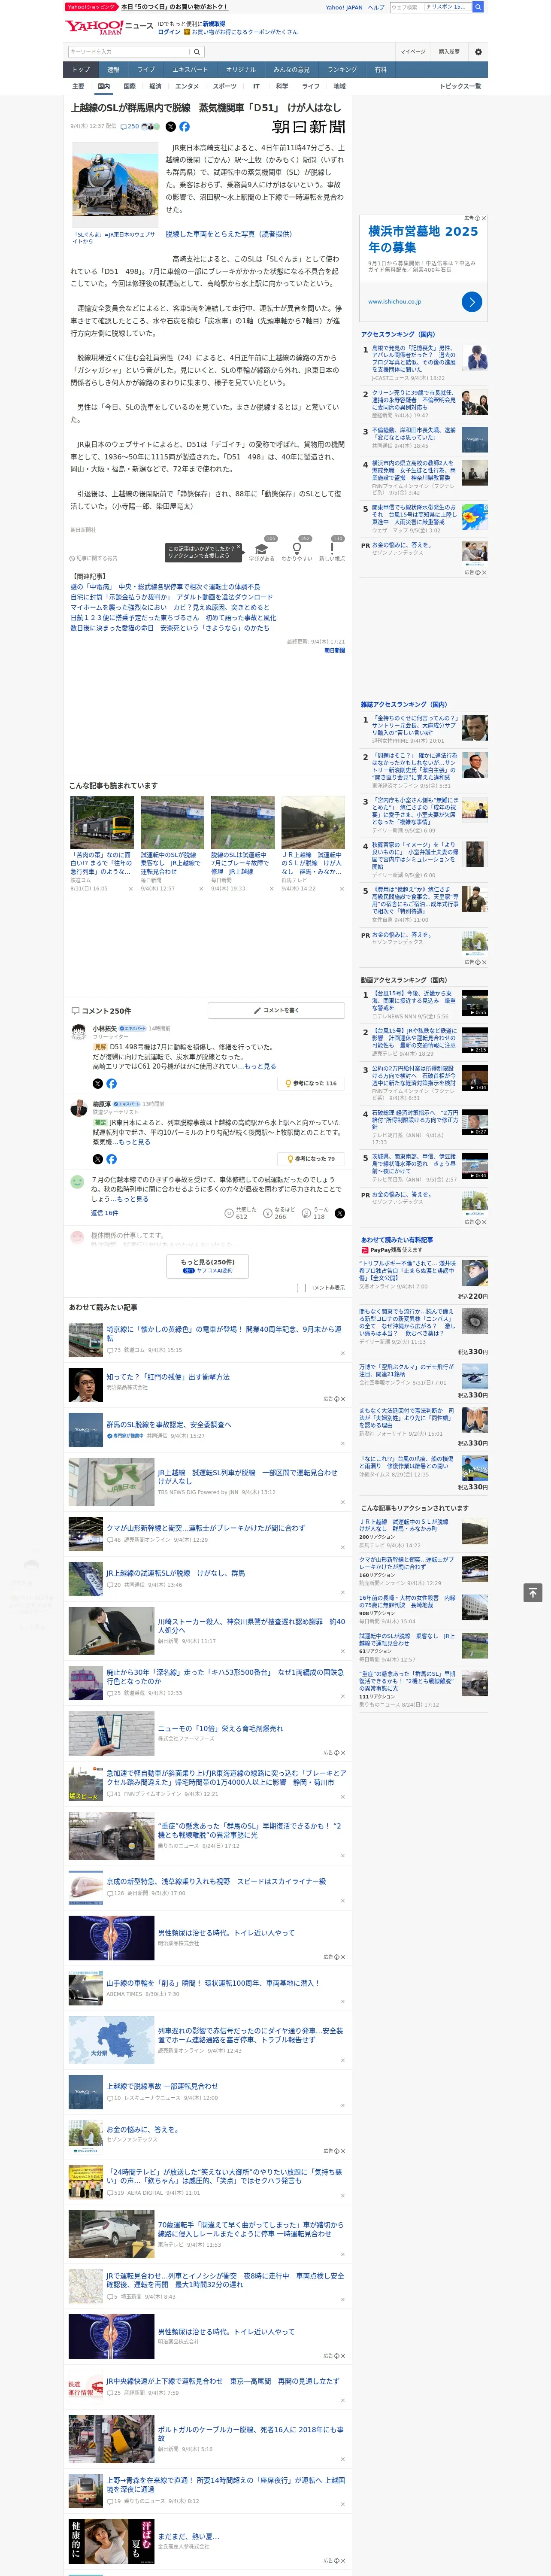Share 梅原淳 comment on Facebook

pyautogui.click(x=111, y=1159)
